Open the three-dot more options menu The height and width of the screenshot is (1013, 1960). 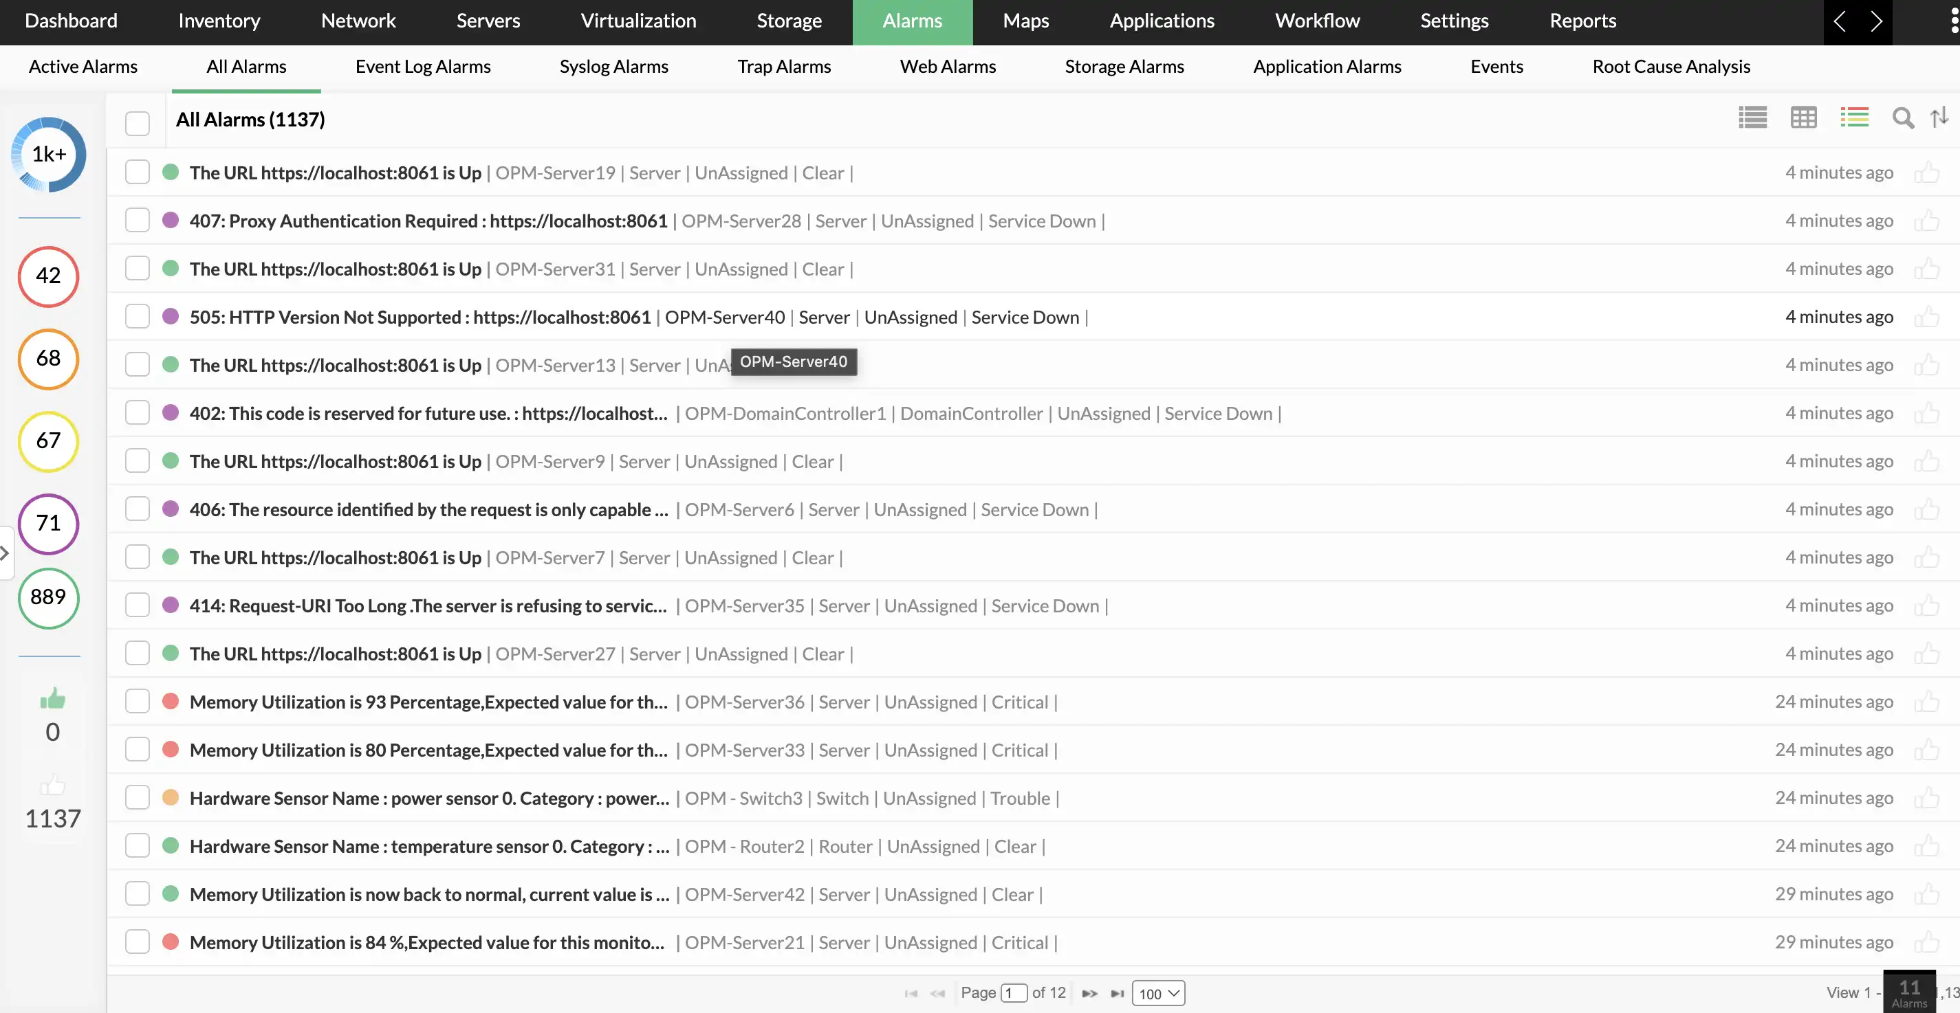1953,21
